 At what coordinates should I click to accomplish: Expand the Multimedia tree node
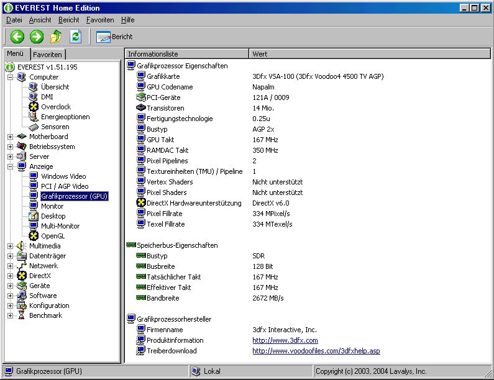[10, 247]
